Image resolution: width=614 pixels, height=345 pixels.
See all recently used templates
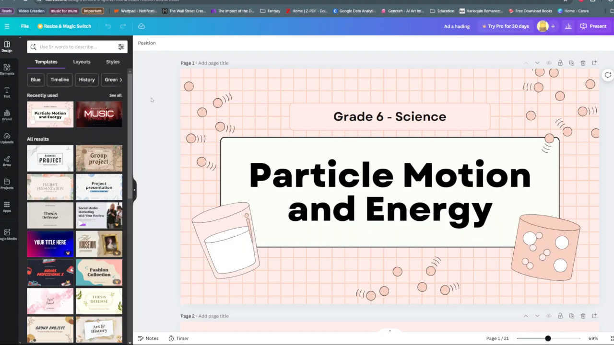(115, 95)
